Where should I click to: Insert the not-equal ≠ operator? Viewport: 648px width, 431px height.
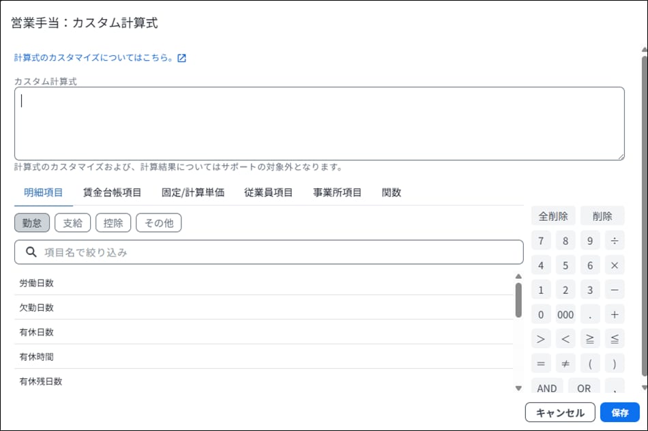click(565, 363)
